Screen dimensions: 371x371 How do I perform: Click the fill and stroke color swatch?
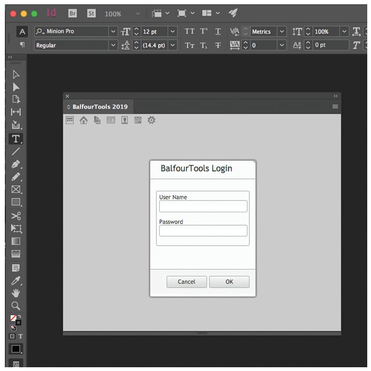point(15,320)
